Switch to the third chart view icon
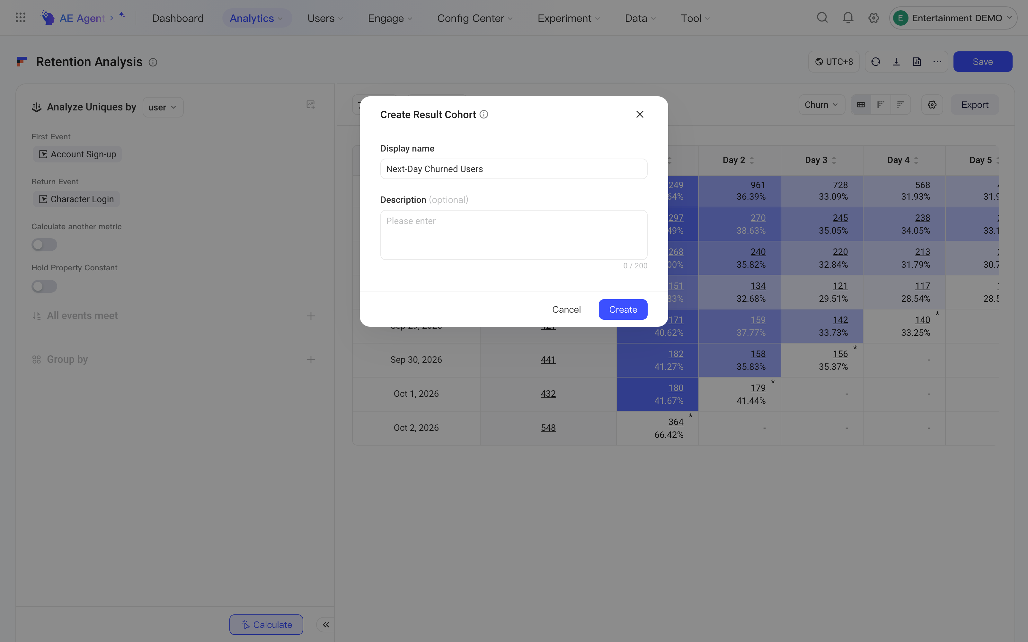 click(x=900, y=104)
